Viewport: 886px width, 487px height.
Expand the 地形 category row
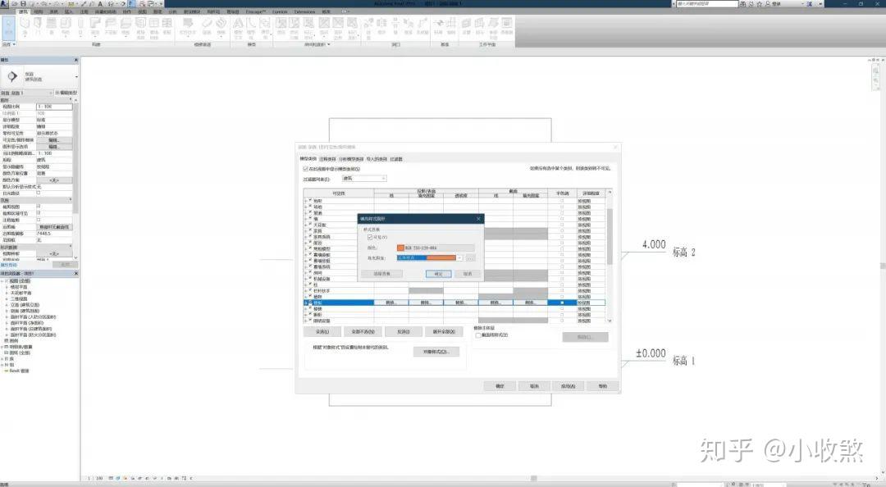click(x=306, y=201)
